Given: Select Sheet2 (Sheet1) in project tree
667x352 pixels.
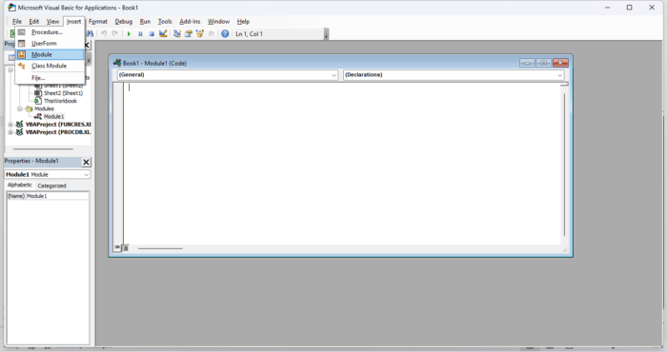Looking at the screenshot, I should click(x=64, y=93).
